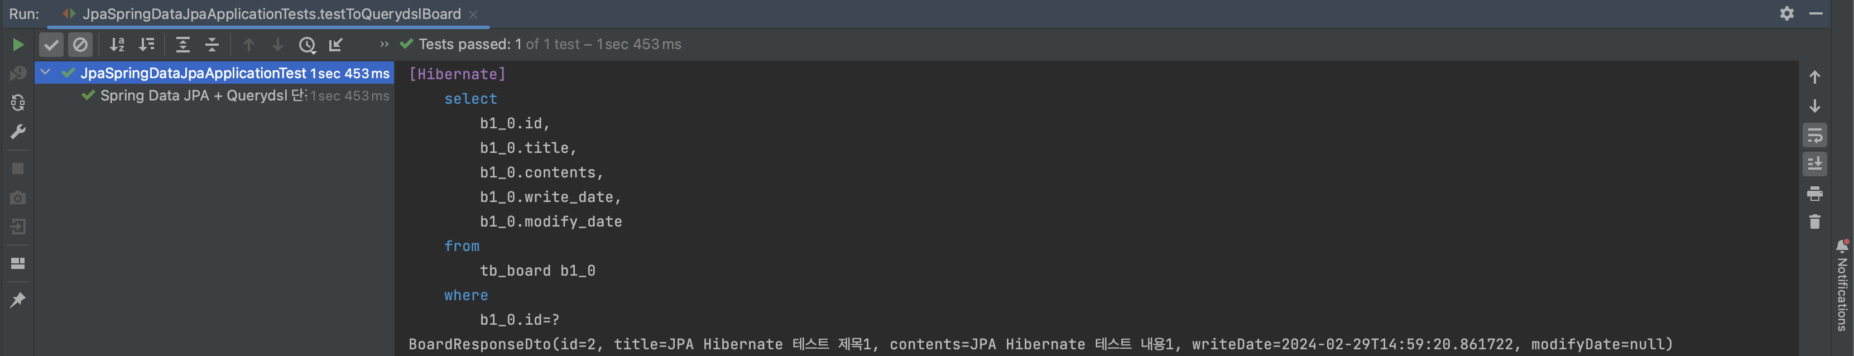The height and width of the screenshot is (356, 1854).
Task: Open Run panel settings gear
Action: tap(1787, 13)
